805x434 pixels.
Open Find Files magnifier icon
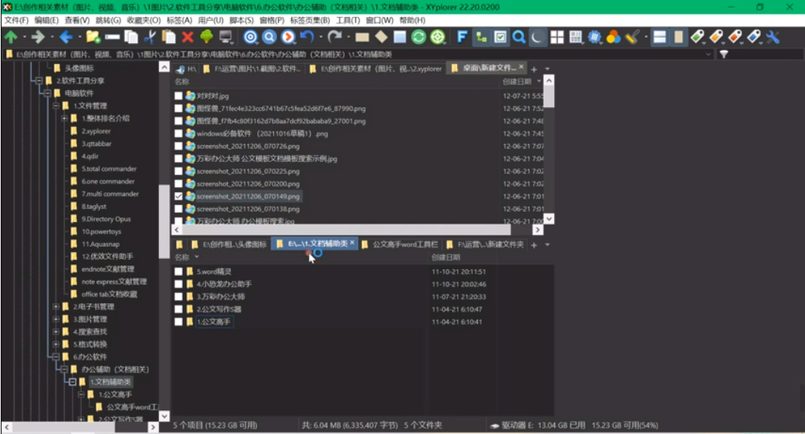[519, 37]
